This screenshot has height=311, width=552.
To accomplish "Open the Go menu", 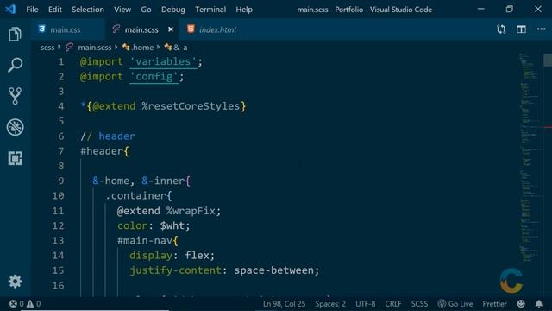I will [146, 10].
